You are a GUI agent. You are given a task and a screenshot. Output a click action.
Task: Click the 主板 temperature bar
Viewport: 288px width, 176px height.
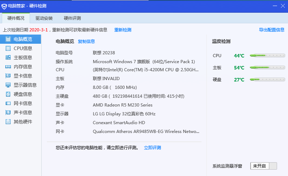[x=268, y=67]
